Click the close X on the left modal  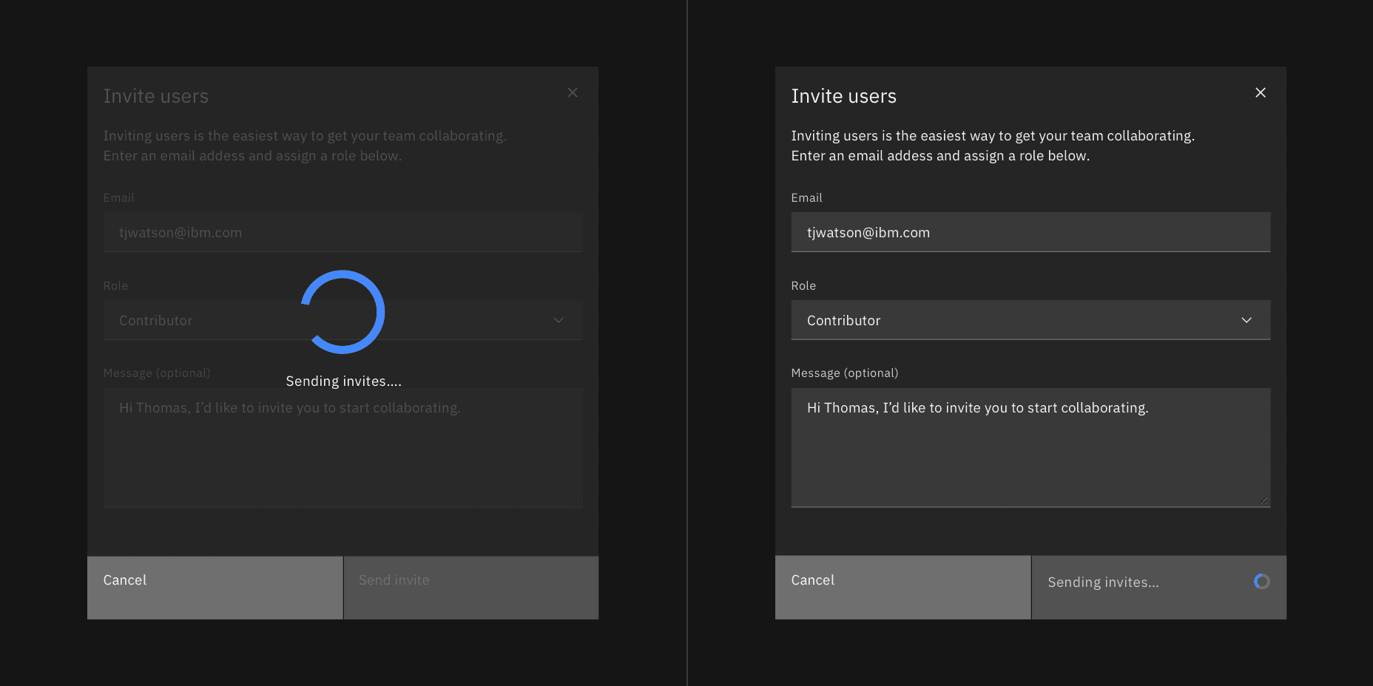(572, 92)
